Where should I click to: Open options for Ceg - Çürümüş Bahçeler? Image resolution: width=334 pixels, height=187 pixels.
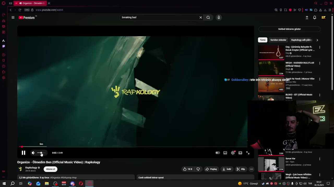click(320, 47)
